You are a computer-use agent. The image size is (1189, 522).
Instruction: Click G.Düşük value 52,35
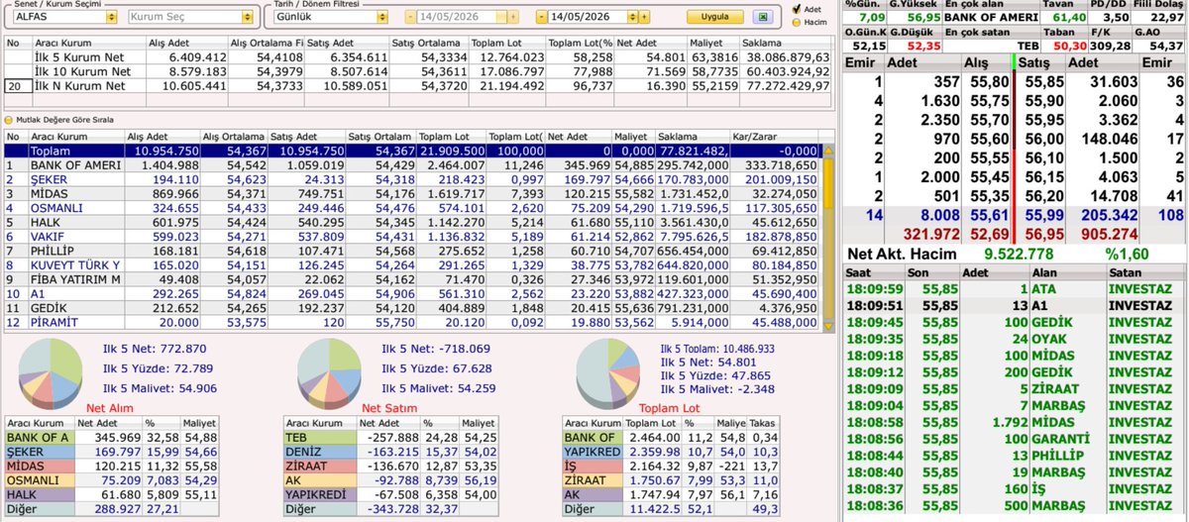[x=922, y=47]
